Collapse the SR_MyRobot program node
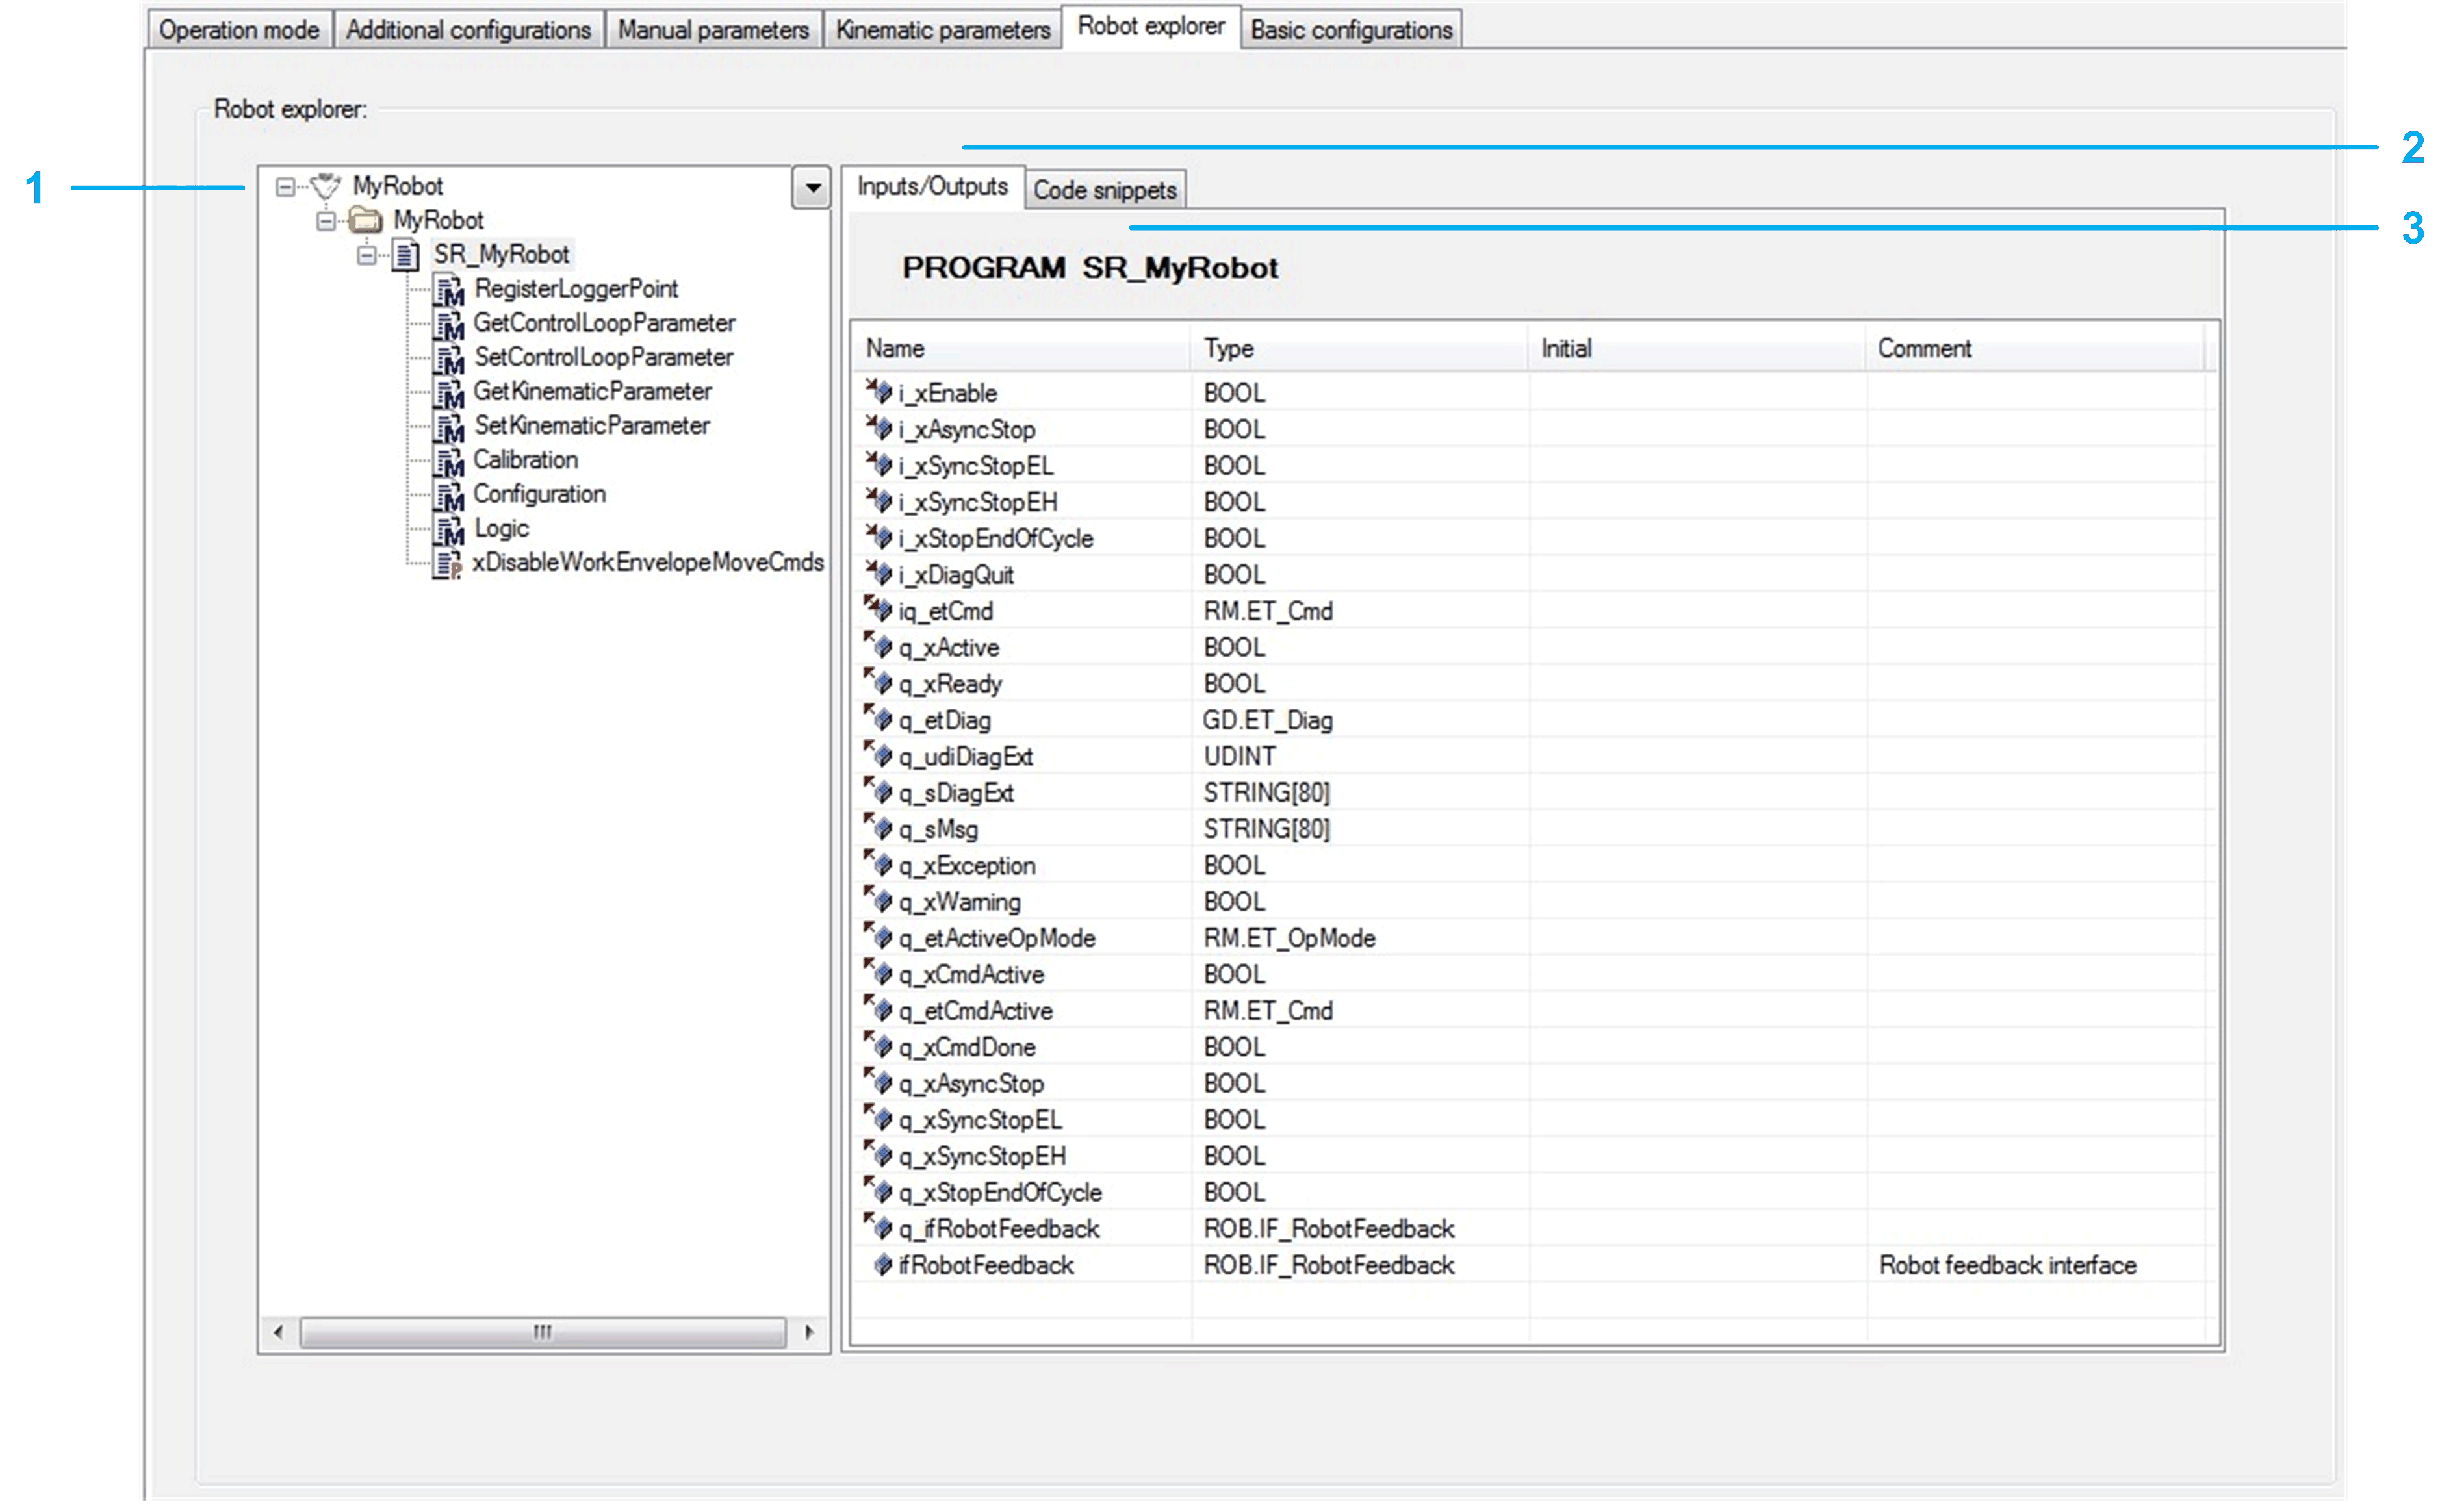 coord(367,256)
